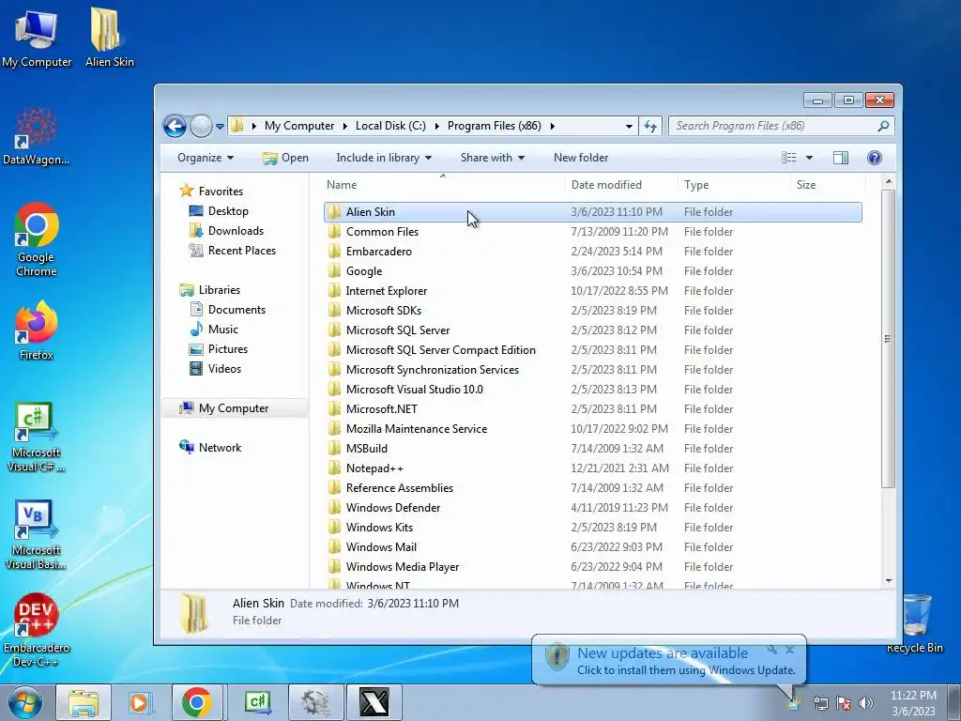961x721 pixels.
Task: Click the volume speaker tray icon
Action: [x=866, y=703]
